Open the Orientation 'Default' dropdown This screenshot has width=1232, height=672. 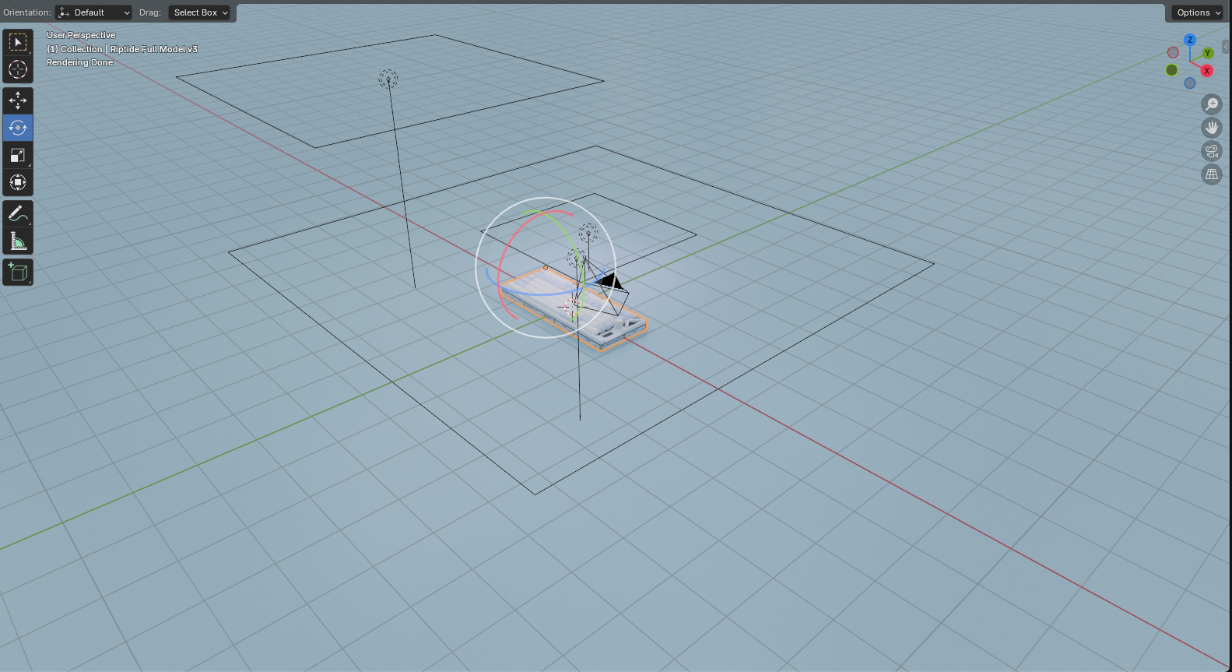coord(94,12)
